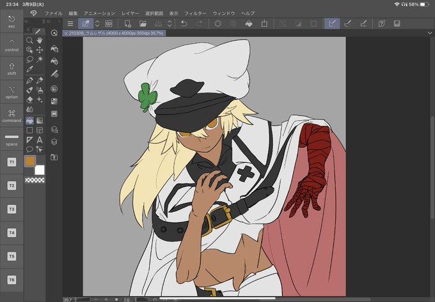Open the Brush Size palette icon
435x302 pixels.
[x=54, y=73]
